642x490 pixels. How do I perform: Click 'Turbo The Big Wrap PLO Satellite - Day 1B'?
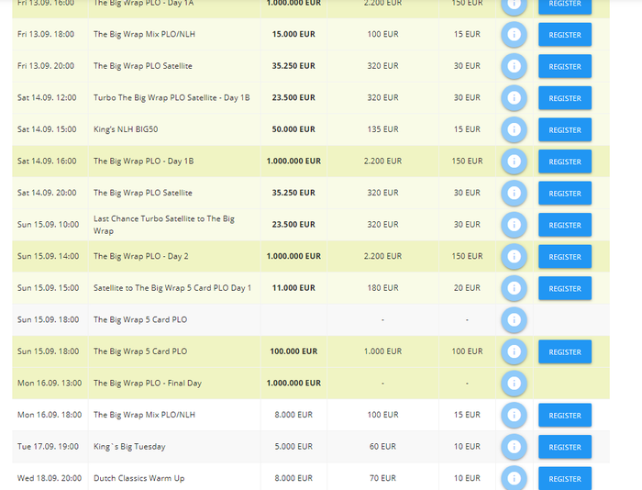pos(172,98)
